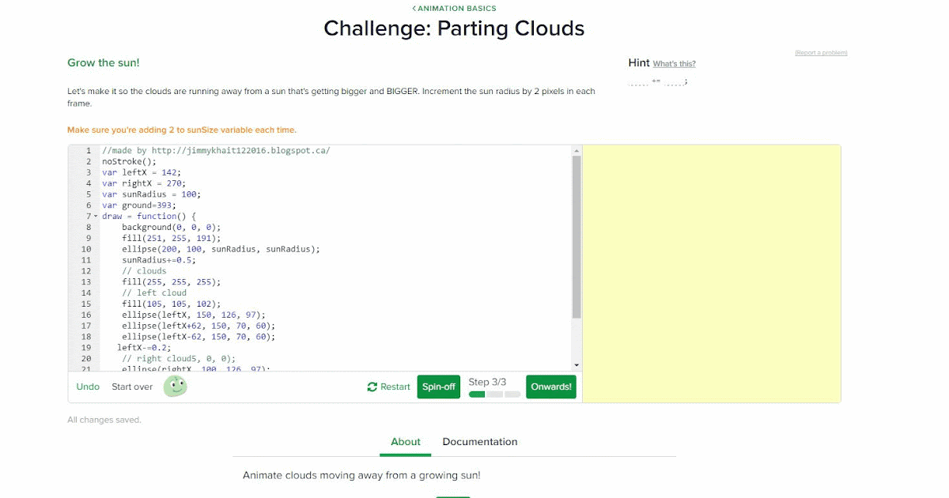Click the Report a problem link

click(822, 53)
